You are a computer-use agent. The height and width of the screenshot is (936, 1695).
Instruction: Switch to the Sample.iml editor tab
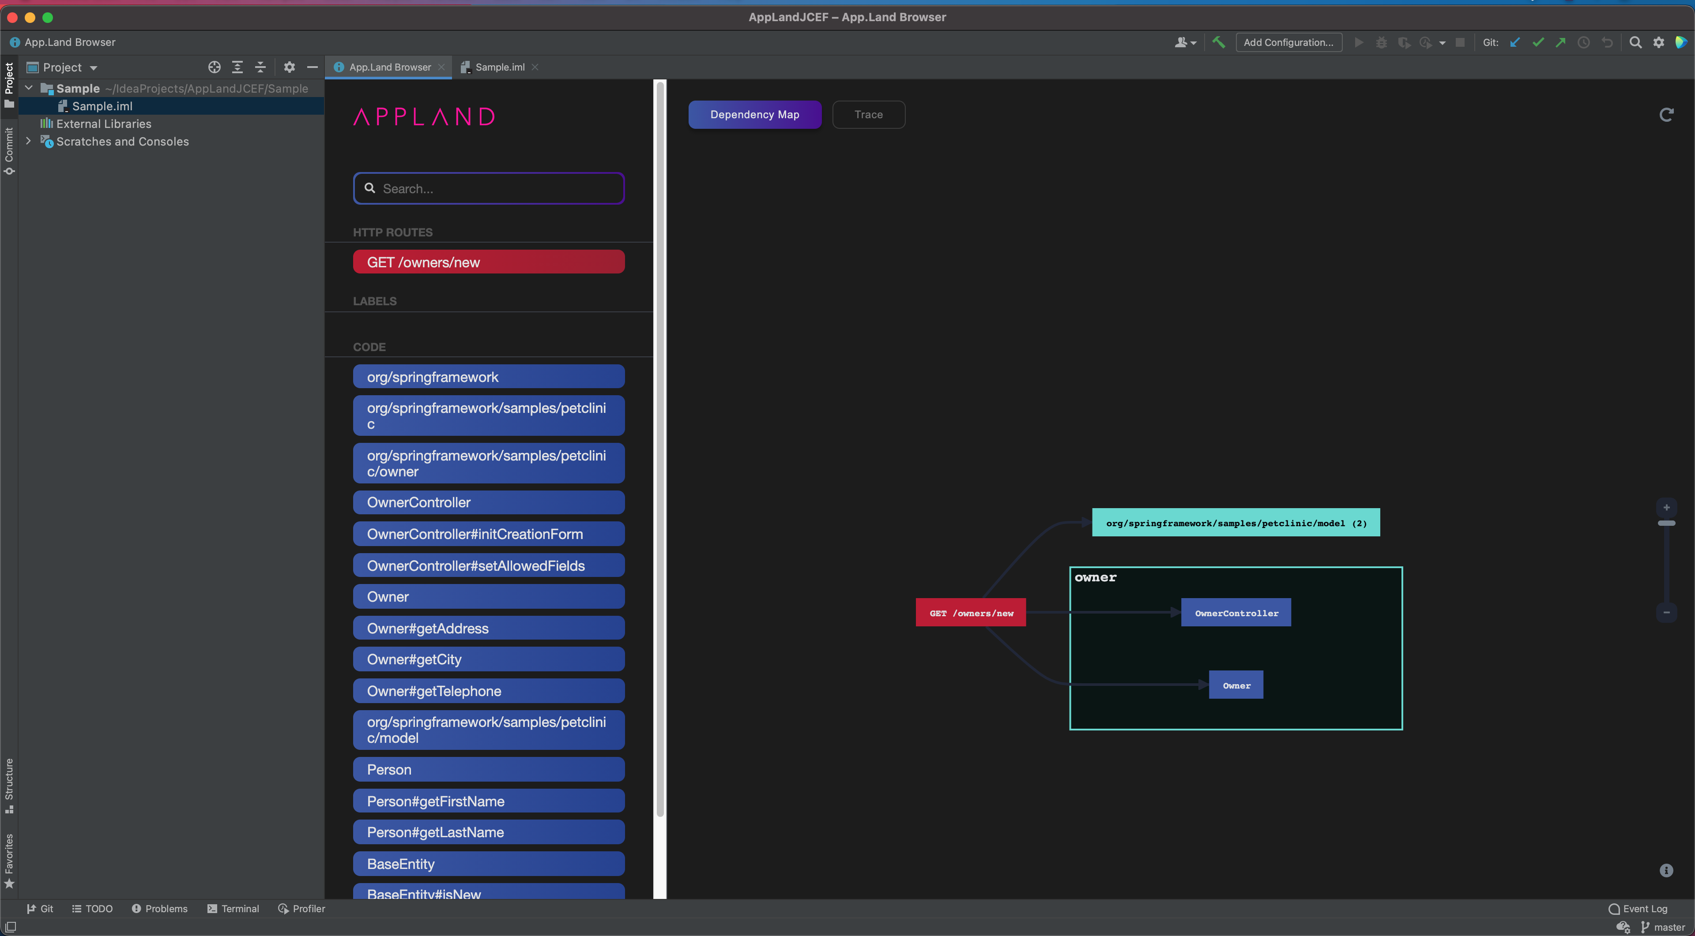point(499,67)
